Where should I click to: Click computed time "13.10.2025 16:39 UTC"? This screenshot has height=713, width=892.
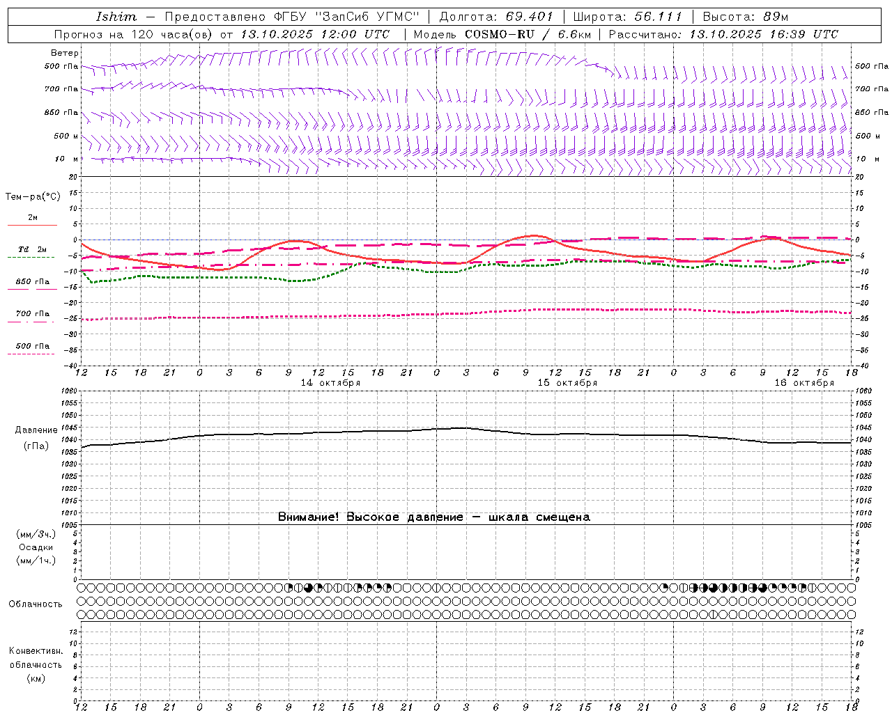tap(764, 34)
